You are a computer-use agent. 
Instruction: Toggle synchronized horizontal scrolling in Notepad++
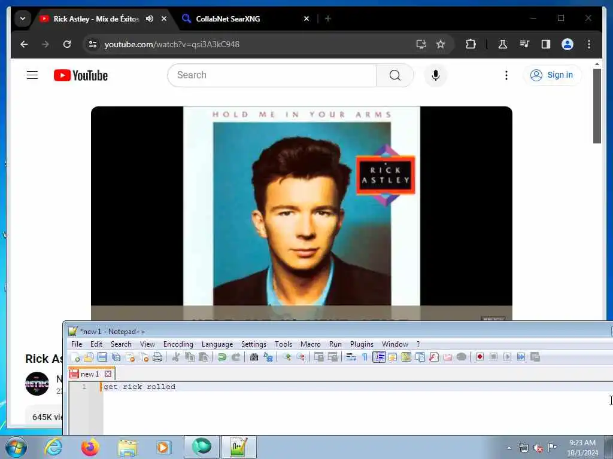pos(333,357)
